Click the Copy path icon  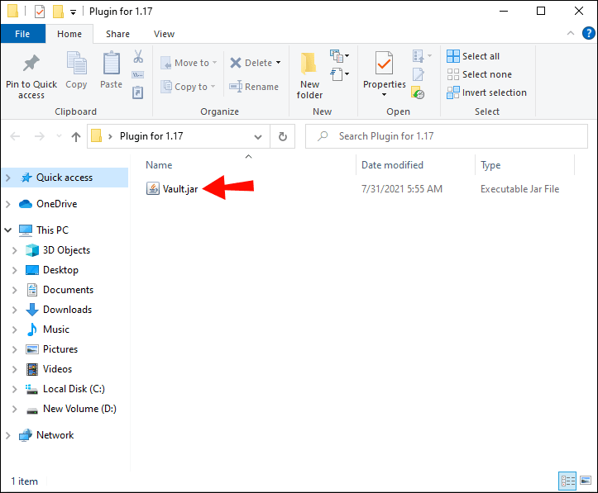pos(137,74)
